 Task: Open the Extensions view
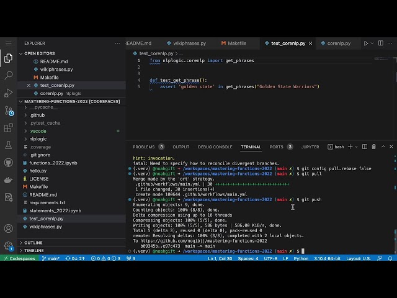pos(8,128)
